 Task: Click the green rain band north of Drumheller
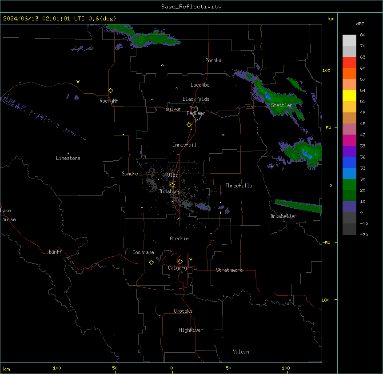point(298,206)
